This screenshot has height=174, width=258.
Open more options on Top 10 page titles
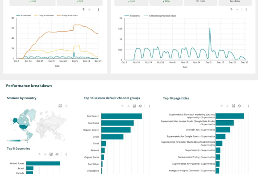pyautogui.click(x=248, y=106)
